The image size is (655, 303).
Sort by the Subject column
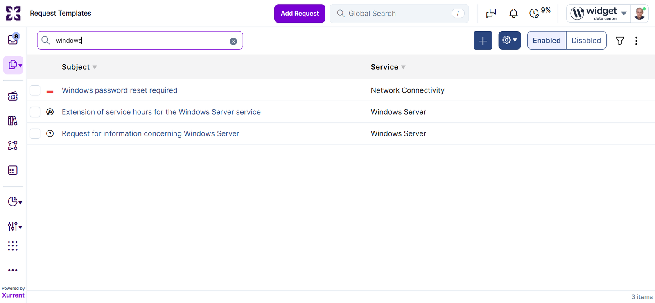pyautogui.click(x=79, y=67)
